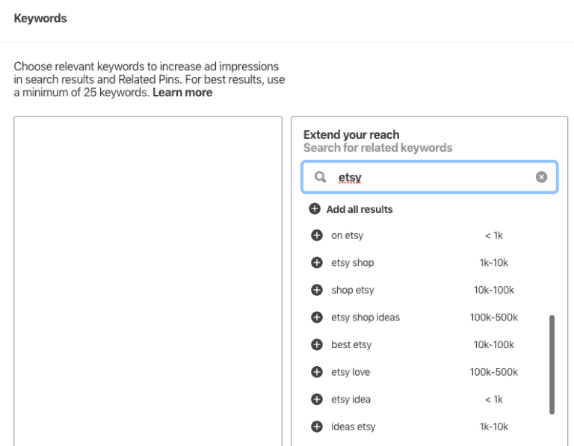This screenshot has width=574, height=446.
Task: Click the plus icon beside Add all results
Action: pyautogui.click(x=315, y=209)
